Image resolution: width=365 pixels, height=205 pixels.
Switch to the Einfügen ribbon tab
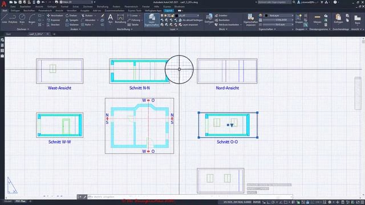[15, 11]
